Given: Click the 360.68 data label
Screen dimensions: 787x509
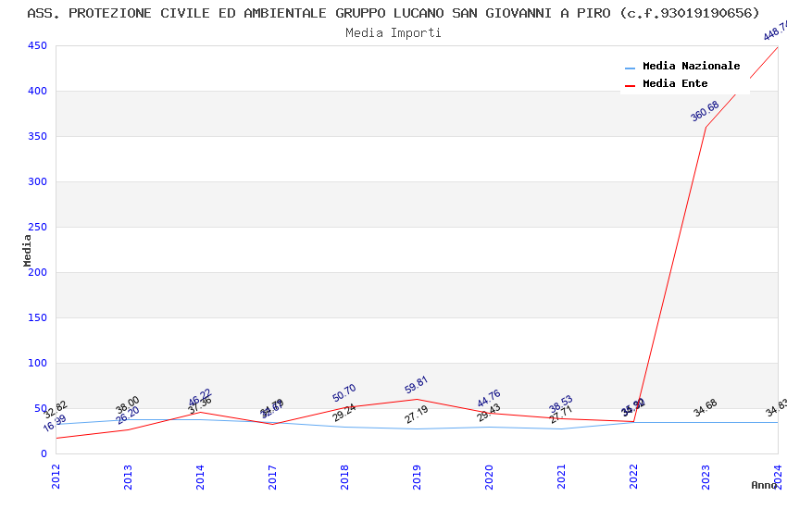Looking at the screenshot, I should pyautogui.click(x=705, y=111).
